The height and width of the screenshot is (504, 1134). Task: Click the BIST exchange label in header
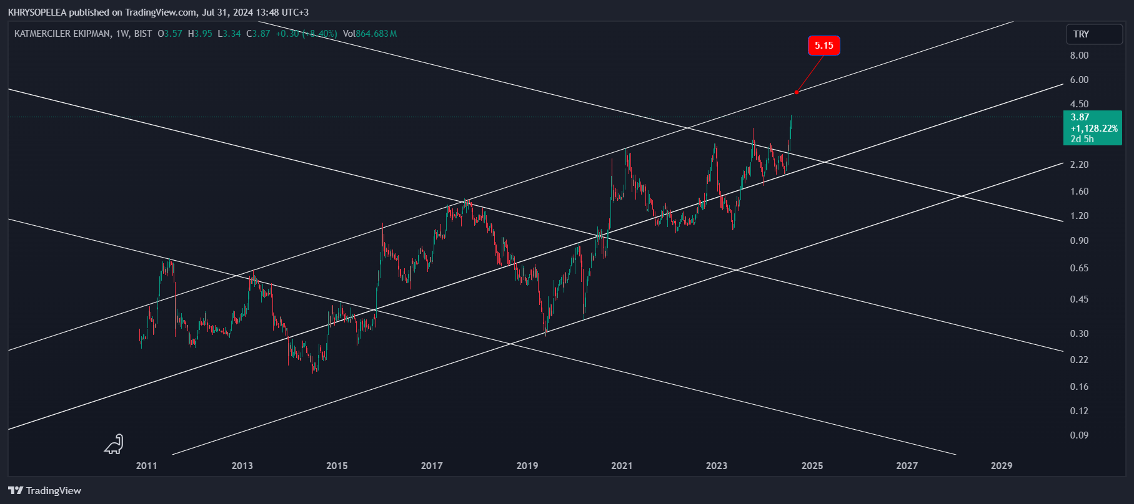pos(143,34)
